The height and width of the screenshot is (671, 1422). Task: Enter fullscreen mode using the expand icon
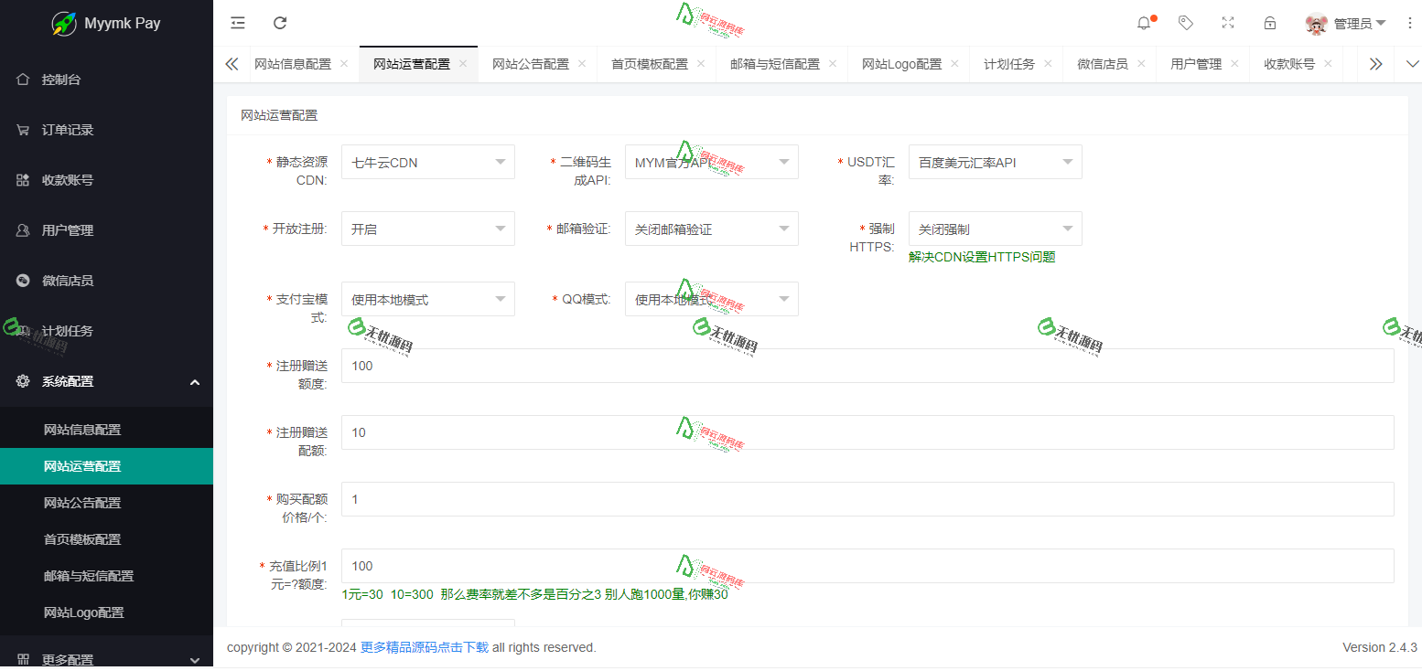point(1227,23)
